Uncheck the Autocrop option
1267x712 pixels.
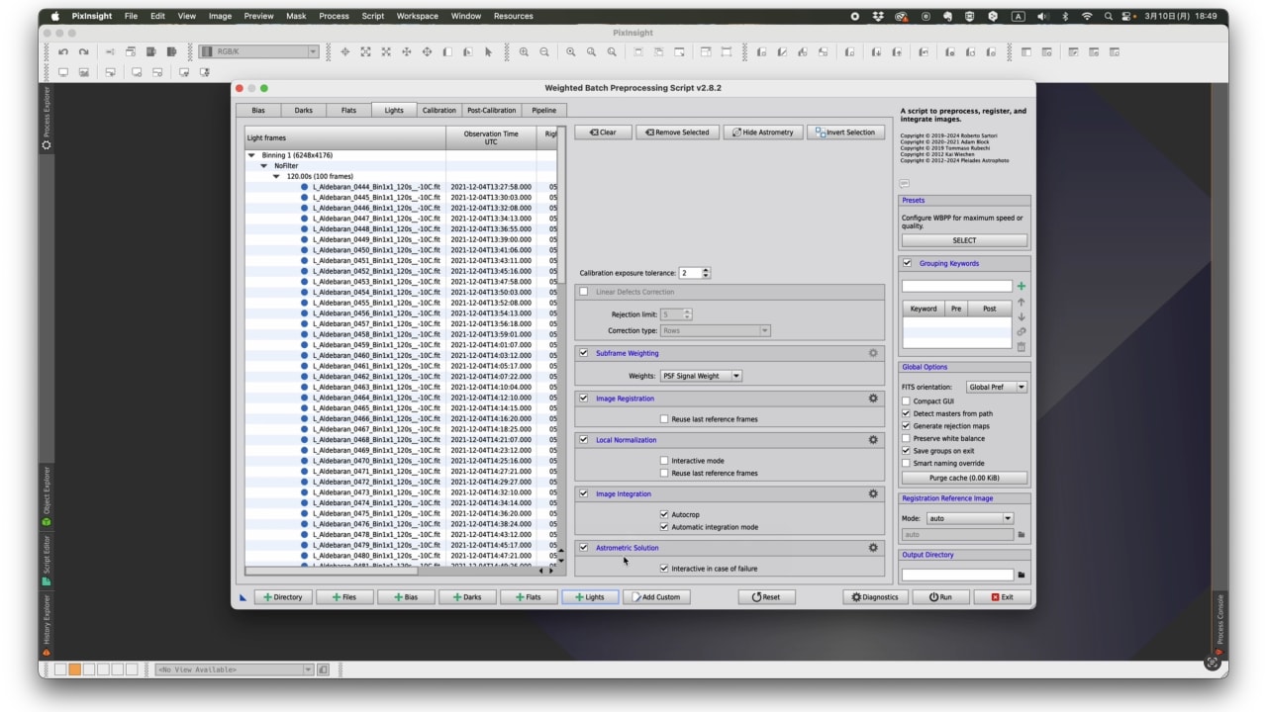(x=664, y=515)
